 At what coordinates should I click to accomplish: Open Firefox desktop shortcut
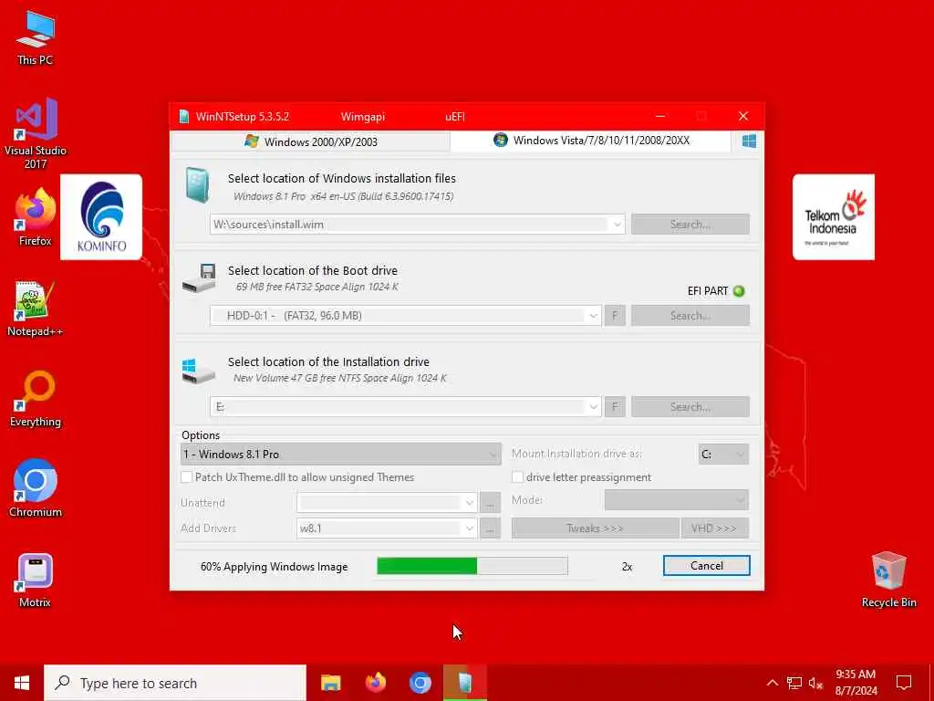click(36, 217)
